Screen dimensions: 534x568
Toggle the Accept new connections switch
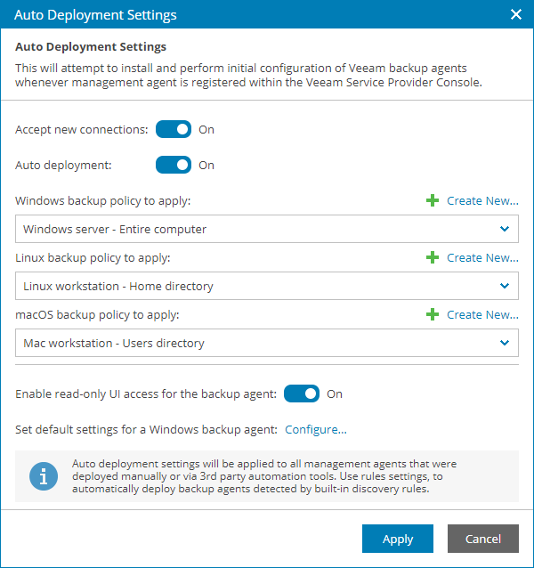click(x=174, y=130)
